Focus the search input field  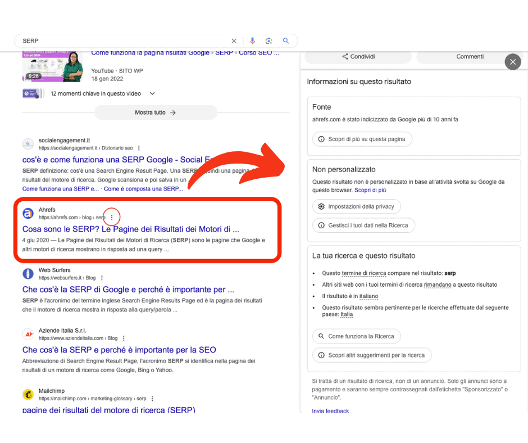pyautogui.click(x=125, y=41)
